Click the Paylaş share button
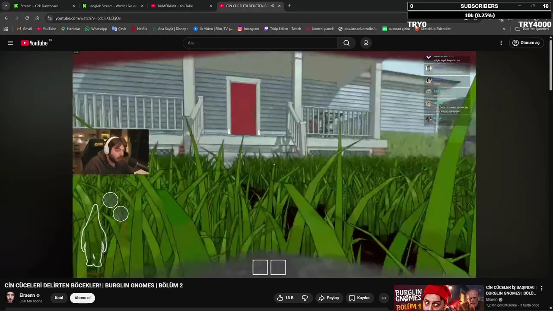 [x=328, y=298]
